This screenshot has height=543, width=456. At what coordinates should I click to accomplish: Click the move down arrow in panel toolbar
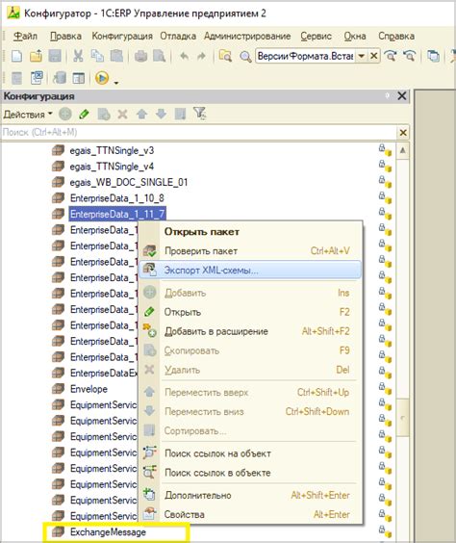162,114
